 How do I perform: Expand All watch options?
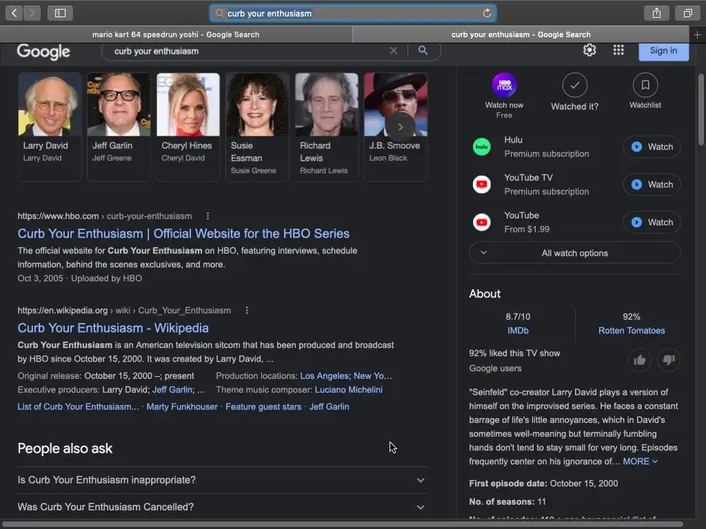(x=574, y=253)
